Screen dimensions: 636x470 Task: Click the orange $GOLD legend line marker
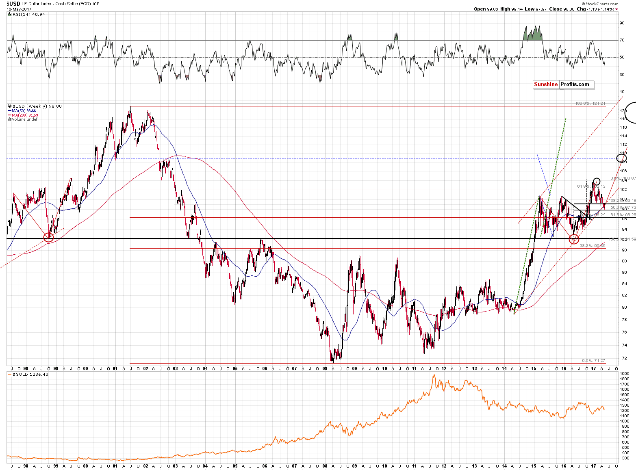pos(10,374)
